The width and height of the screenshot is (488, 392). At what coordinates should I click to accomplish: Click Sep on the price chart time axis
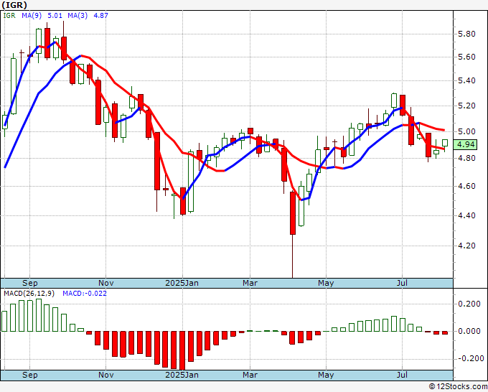coord(30,283)
